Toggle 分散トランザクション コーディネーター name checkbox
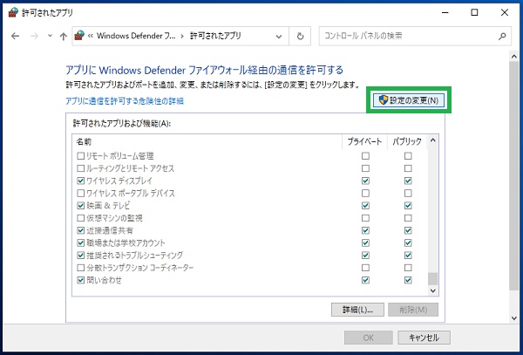This screenshot has height=355, width=523. tap(80, 268)
